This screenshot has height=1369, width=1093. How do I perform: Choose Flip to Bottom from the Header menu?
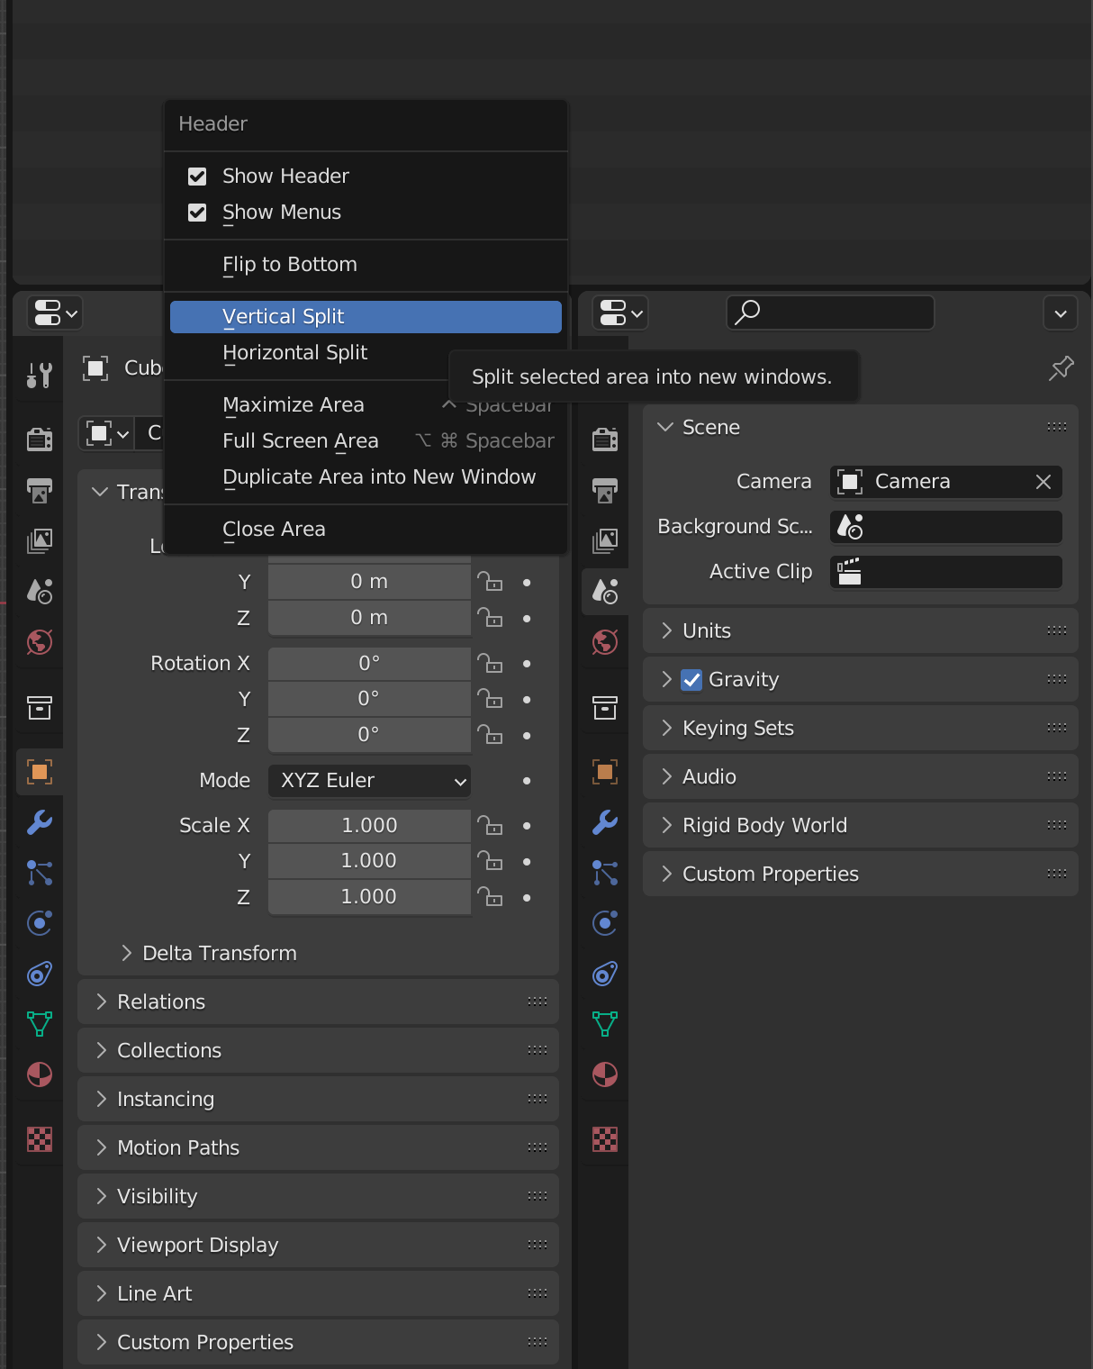tap(366, 265)
